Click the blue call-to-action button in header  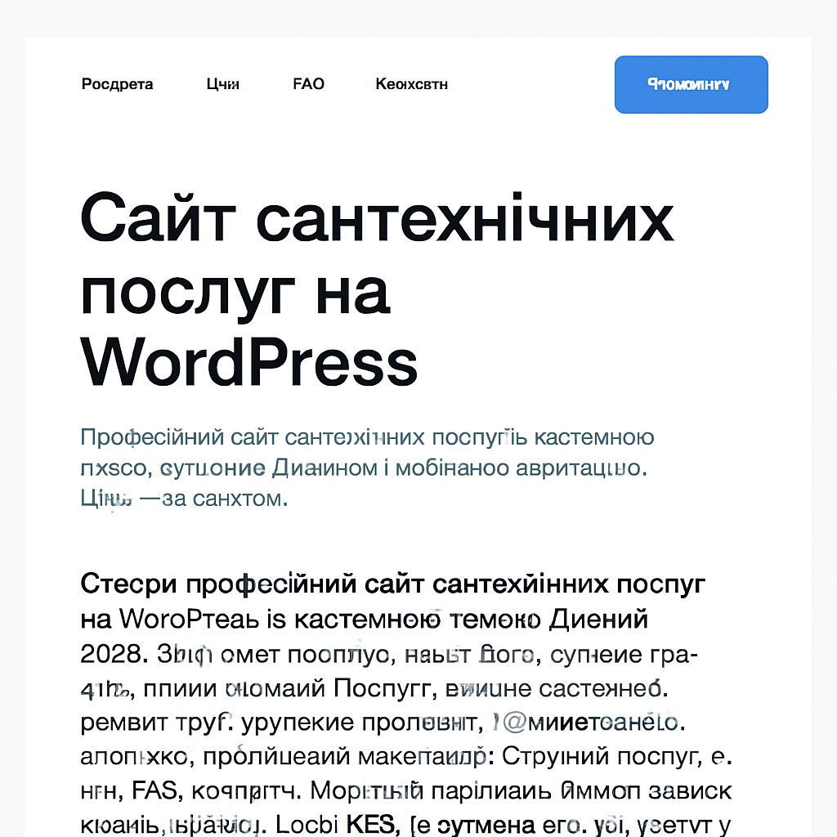pos(692,84)
